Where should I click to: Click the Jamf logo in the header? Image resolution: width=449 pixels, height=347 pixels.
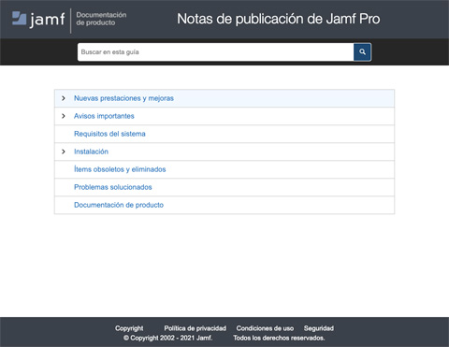point(38,20)
